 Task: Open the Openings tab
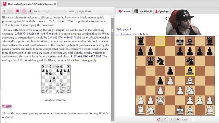coord(162,11)
